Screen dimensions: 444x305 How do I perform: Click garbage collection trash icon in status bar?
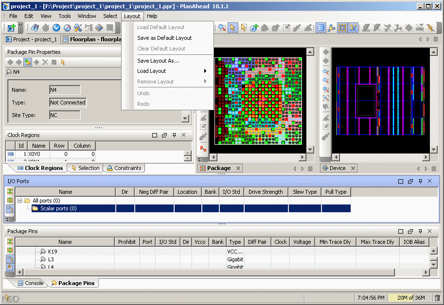pyautogui.click(x=437, y=298)
